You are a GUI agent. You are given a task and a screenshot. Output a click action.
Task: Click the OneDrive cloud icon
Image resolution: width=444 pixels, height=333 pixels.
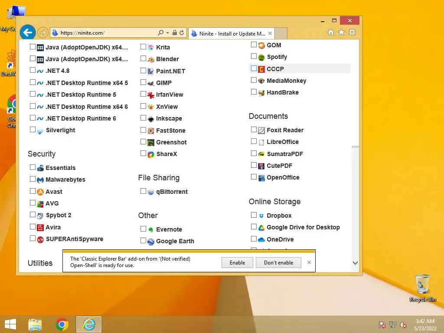coord(261,239)
